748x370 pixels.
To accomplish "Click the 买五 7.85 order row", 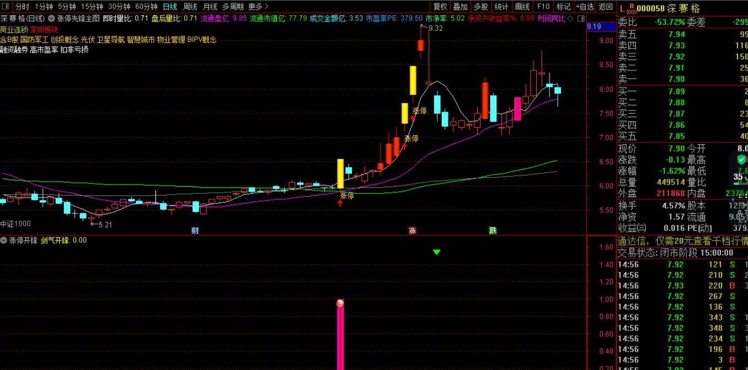I will (682, 137).
